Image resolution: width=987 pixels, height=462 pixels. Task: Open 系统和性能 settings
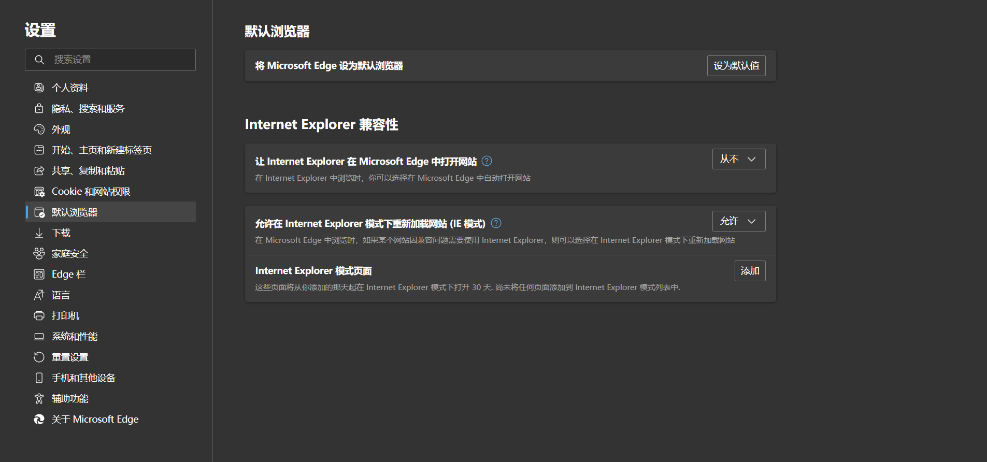110,336
